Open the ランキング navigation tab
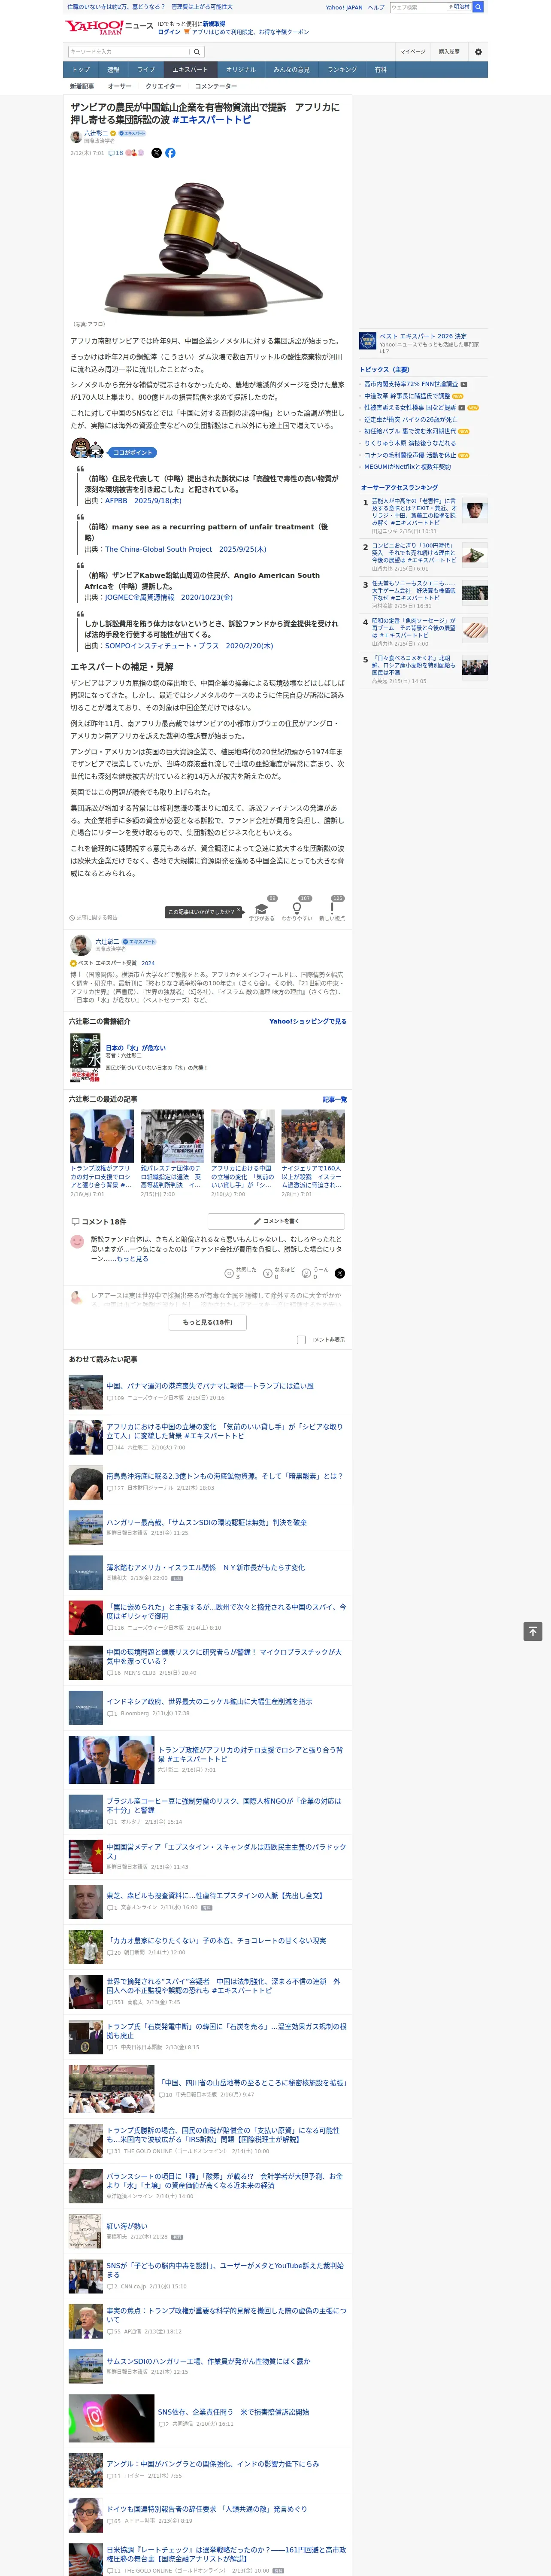 click(x=342, y=70)
